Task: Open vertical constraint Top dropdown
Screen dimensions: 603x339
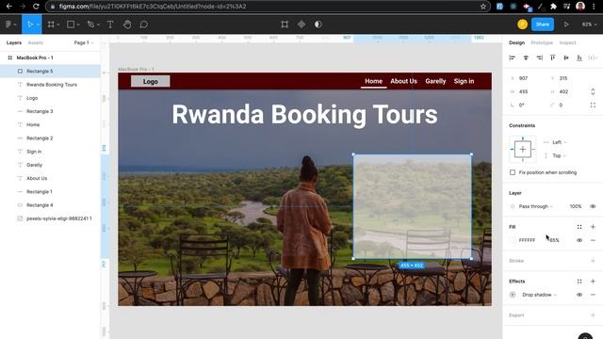Action: point(560,155)
